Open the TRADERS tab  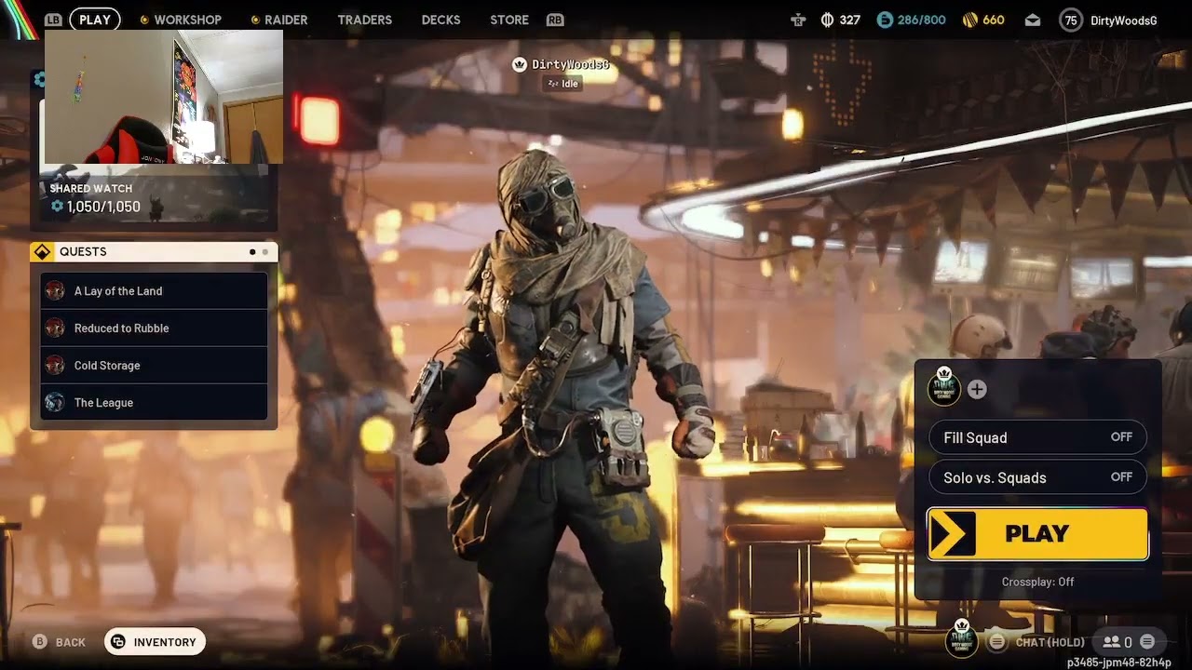pyautogui.click(x=364, y=20)
